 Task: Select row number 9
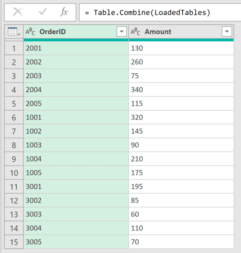pyautogui.click(x=14, y=159)
